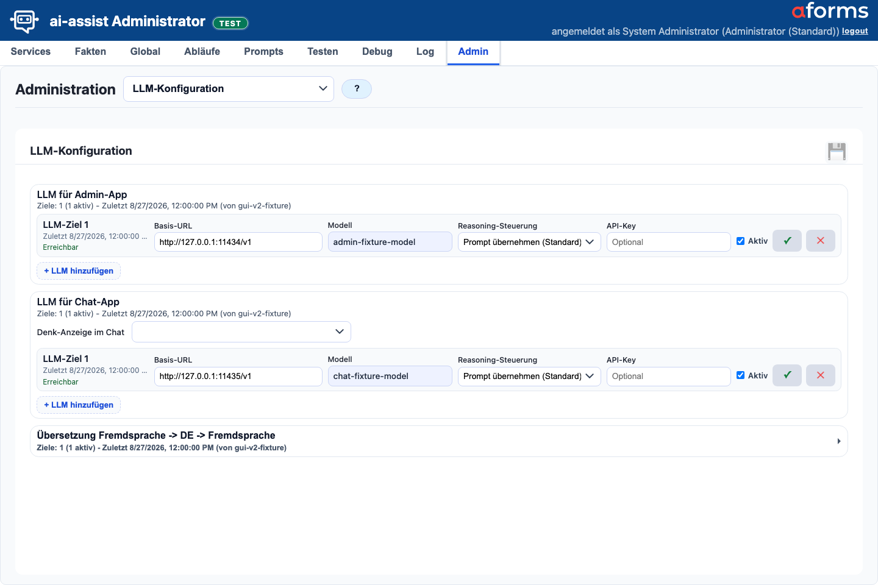The width and height of the screenshot is (878, 585).
Task: Click the ai-assist chatbot logo icon
Action: 24,21
